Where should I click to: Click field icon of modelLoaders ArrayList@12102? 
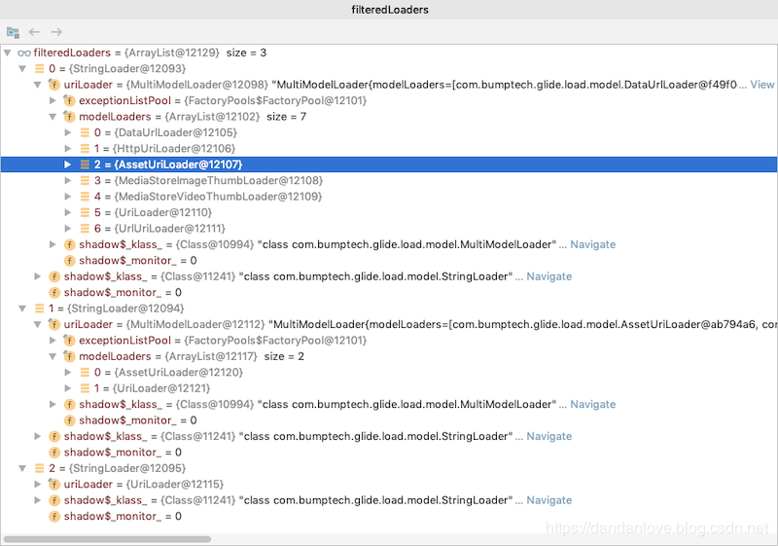coord(69,117)
